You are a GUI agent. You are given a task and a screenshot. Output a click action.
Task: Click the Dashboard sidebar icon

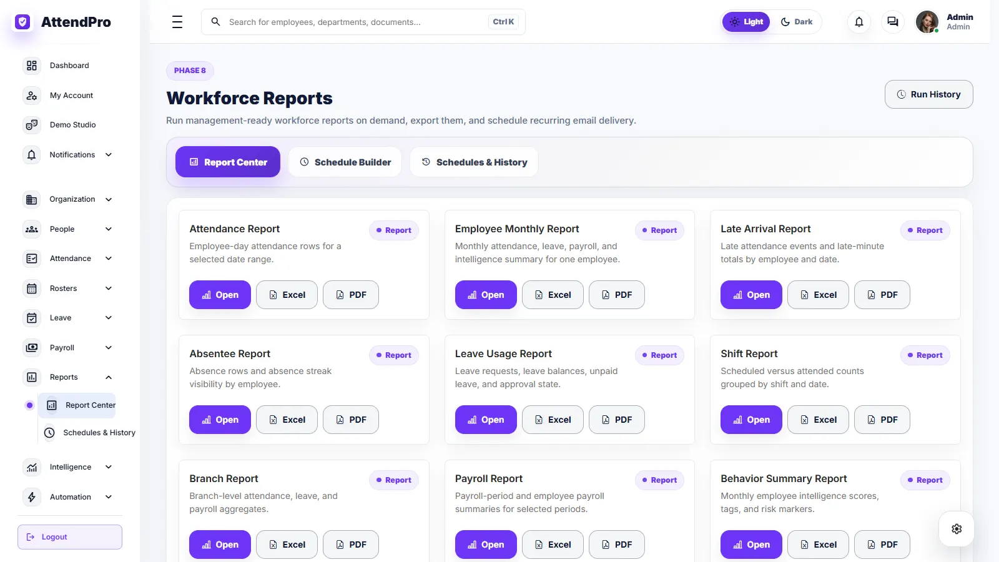point(32,66)
